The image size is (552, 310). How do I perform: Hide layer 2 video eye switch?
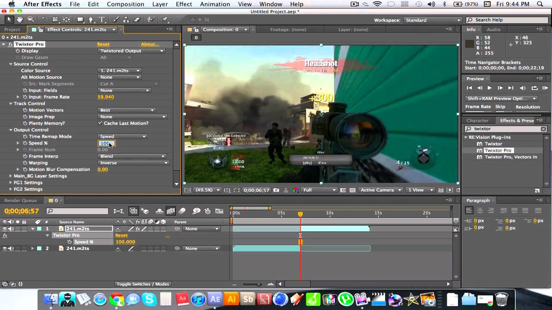(x=5, y=248)
